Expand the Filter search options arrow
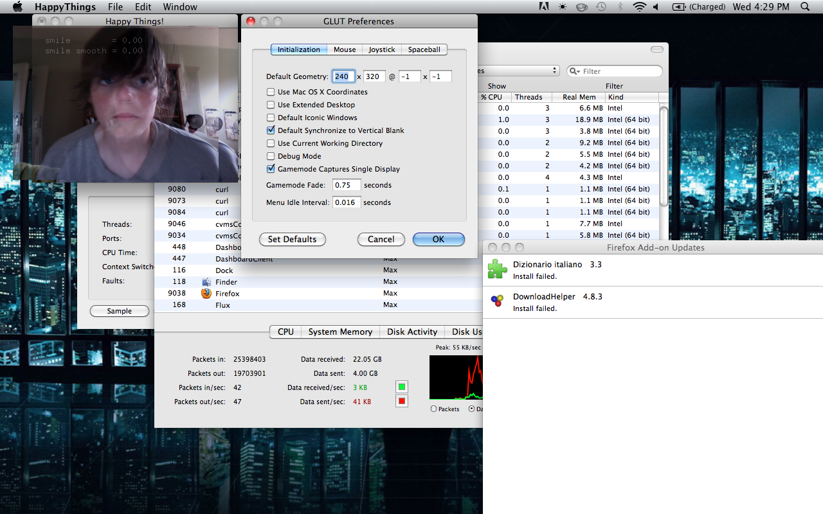 575,71
